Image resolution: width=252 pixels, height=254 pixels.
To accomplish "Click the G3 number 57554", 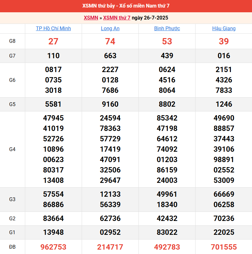I will 53,194.
